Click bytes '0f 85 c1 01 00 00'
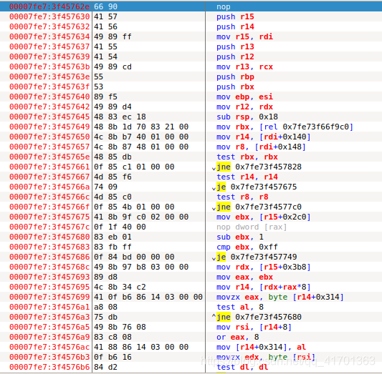 coord(134,167)
